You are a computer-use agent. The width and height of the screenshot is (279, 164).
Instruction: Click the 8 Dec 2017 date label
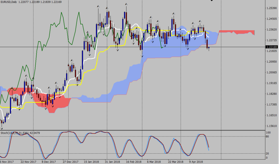49,162
